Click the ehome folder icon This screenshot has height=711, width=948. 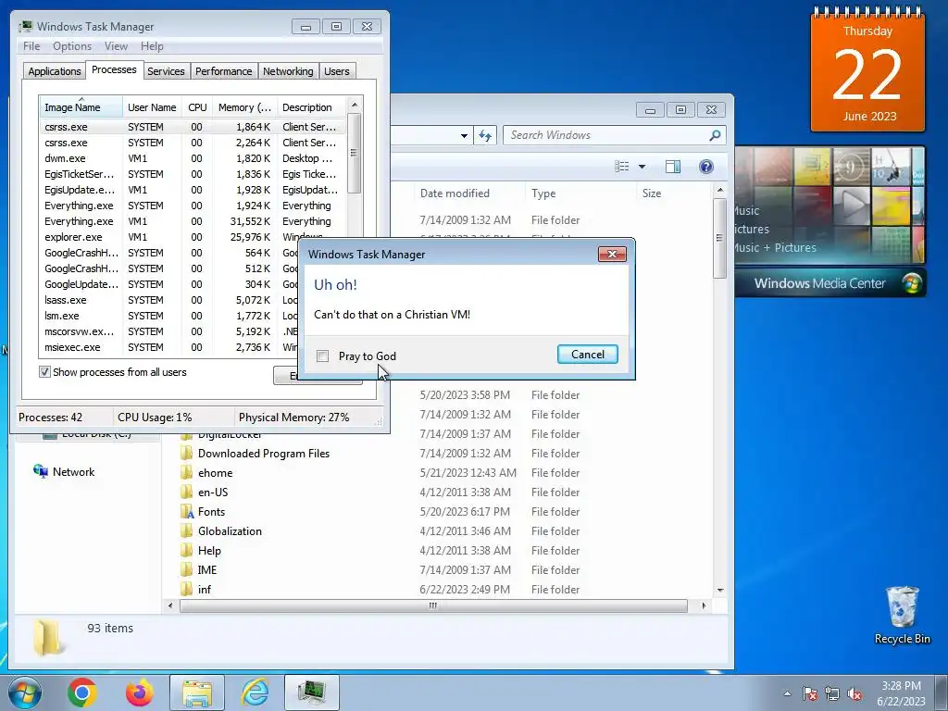coord(187,473)
